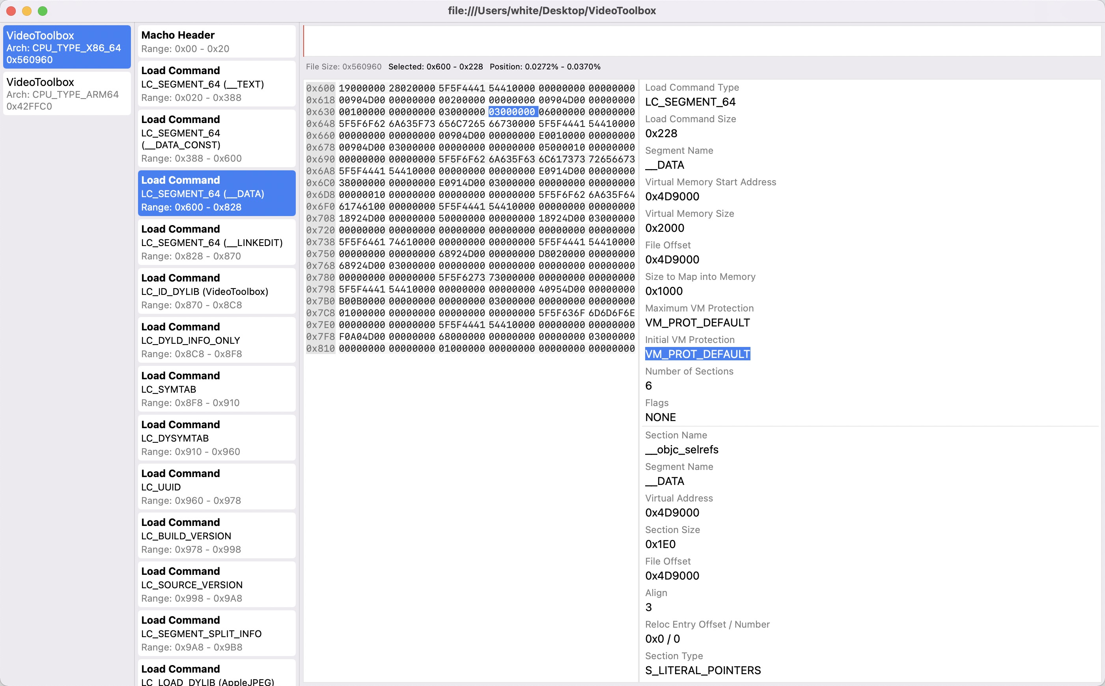Click the Load Command Size value 0x228
Screen dimensions: 1105x686
pyautogui.click(x=661, y=133)
